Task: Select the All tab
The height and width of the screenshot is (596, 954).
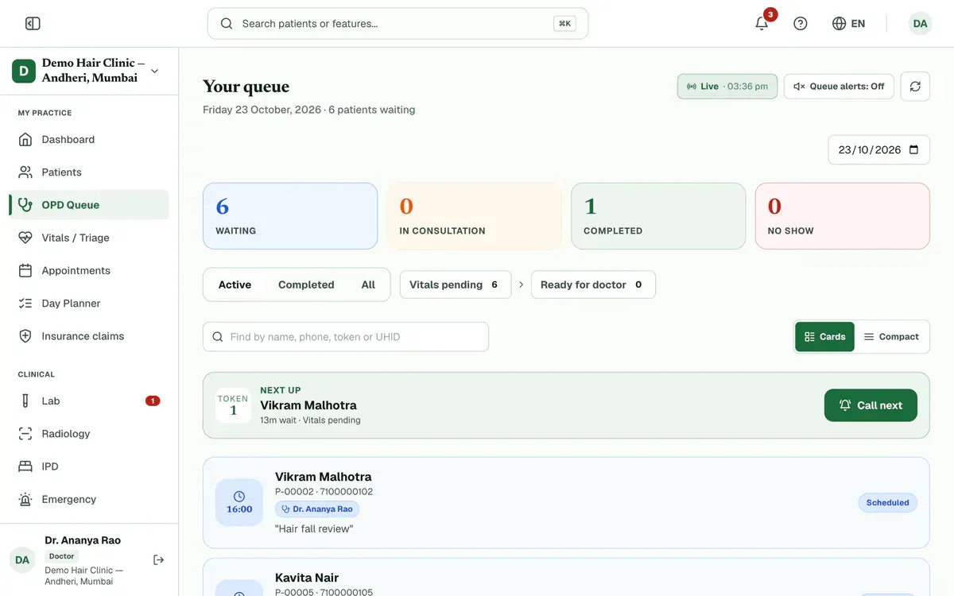Action: pos(368,284)
